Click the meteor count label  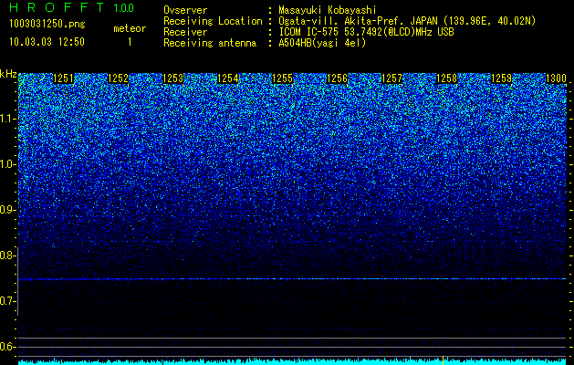click(130, 28)
